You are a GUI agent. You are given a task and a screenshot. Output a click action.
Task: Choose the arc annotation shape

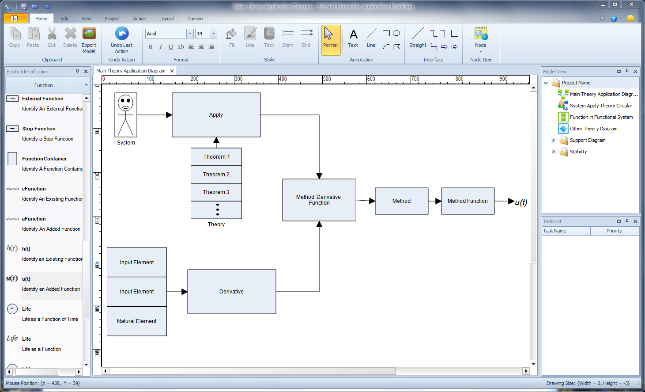[386, 46]
